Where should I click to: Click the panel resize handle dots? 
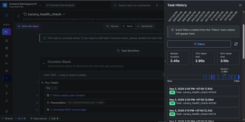tap(165, 61)
